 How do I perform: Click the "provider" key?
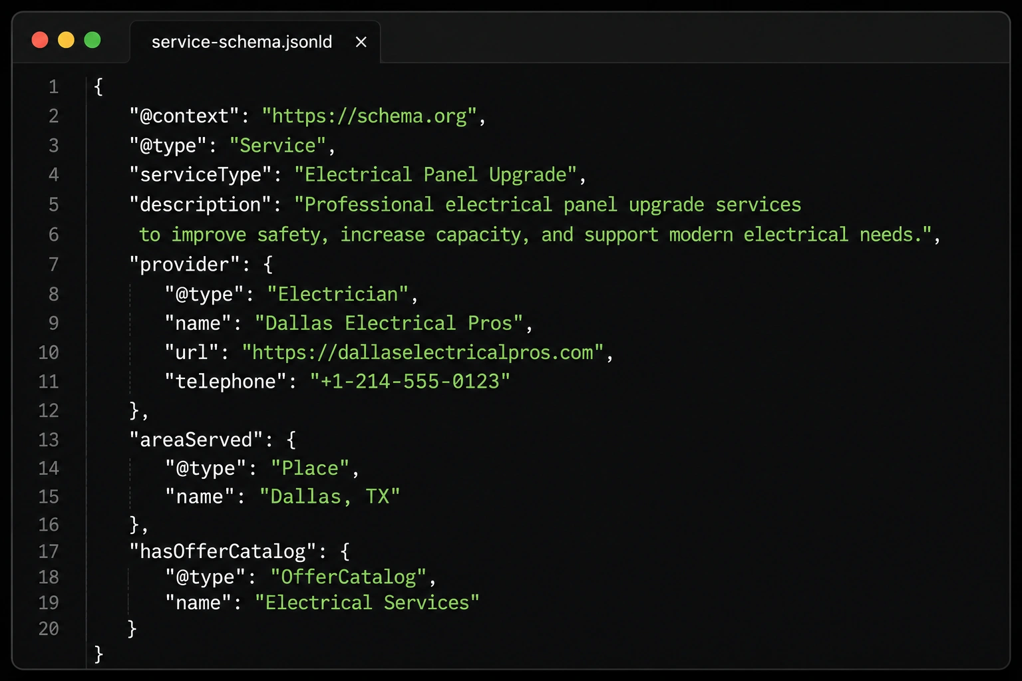point(184,265)
